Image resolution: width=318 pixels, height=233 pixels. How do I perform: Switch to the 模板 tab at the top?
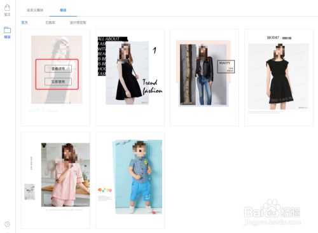click(x=63, y=10)
